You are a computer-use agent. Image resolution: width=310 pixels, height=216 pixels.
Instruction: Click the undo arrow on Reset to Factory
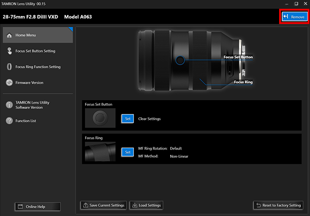pos(258,205)
